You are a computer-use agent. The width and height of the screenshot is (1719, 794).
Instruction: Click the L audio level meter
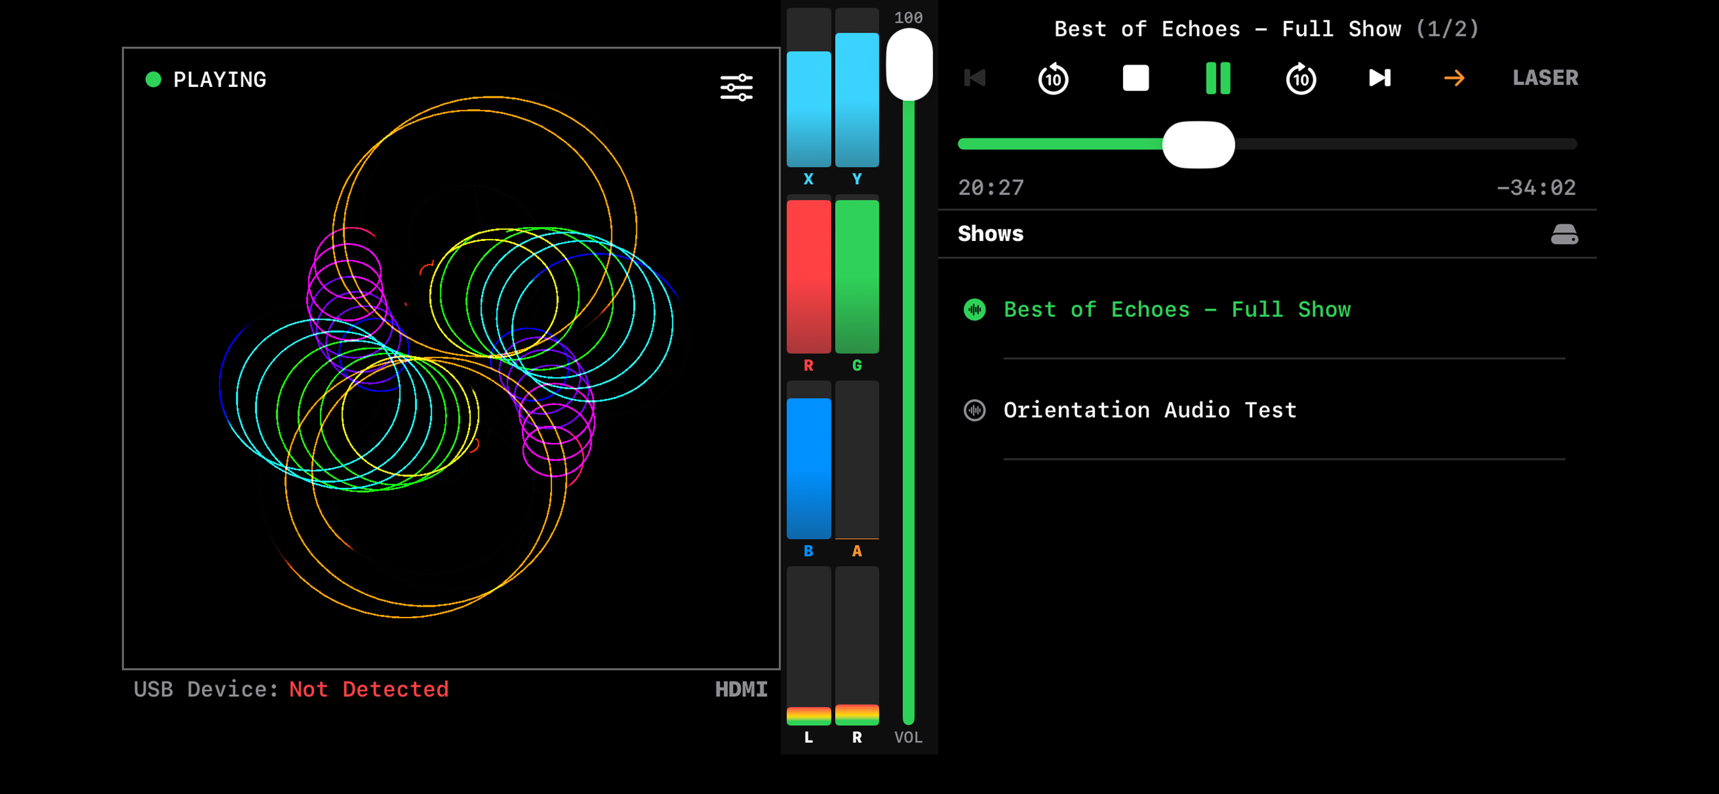809,646
